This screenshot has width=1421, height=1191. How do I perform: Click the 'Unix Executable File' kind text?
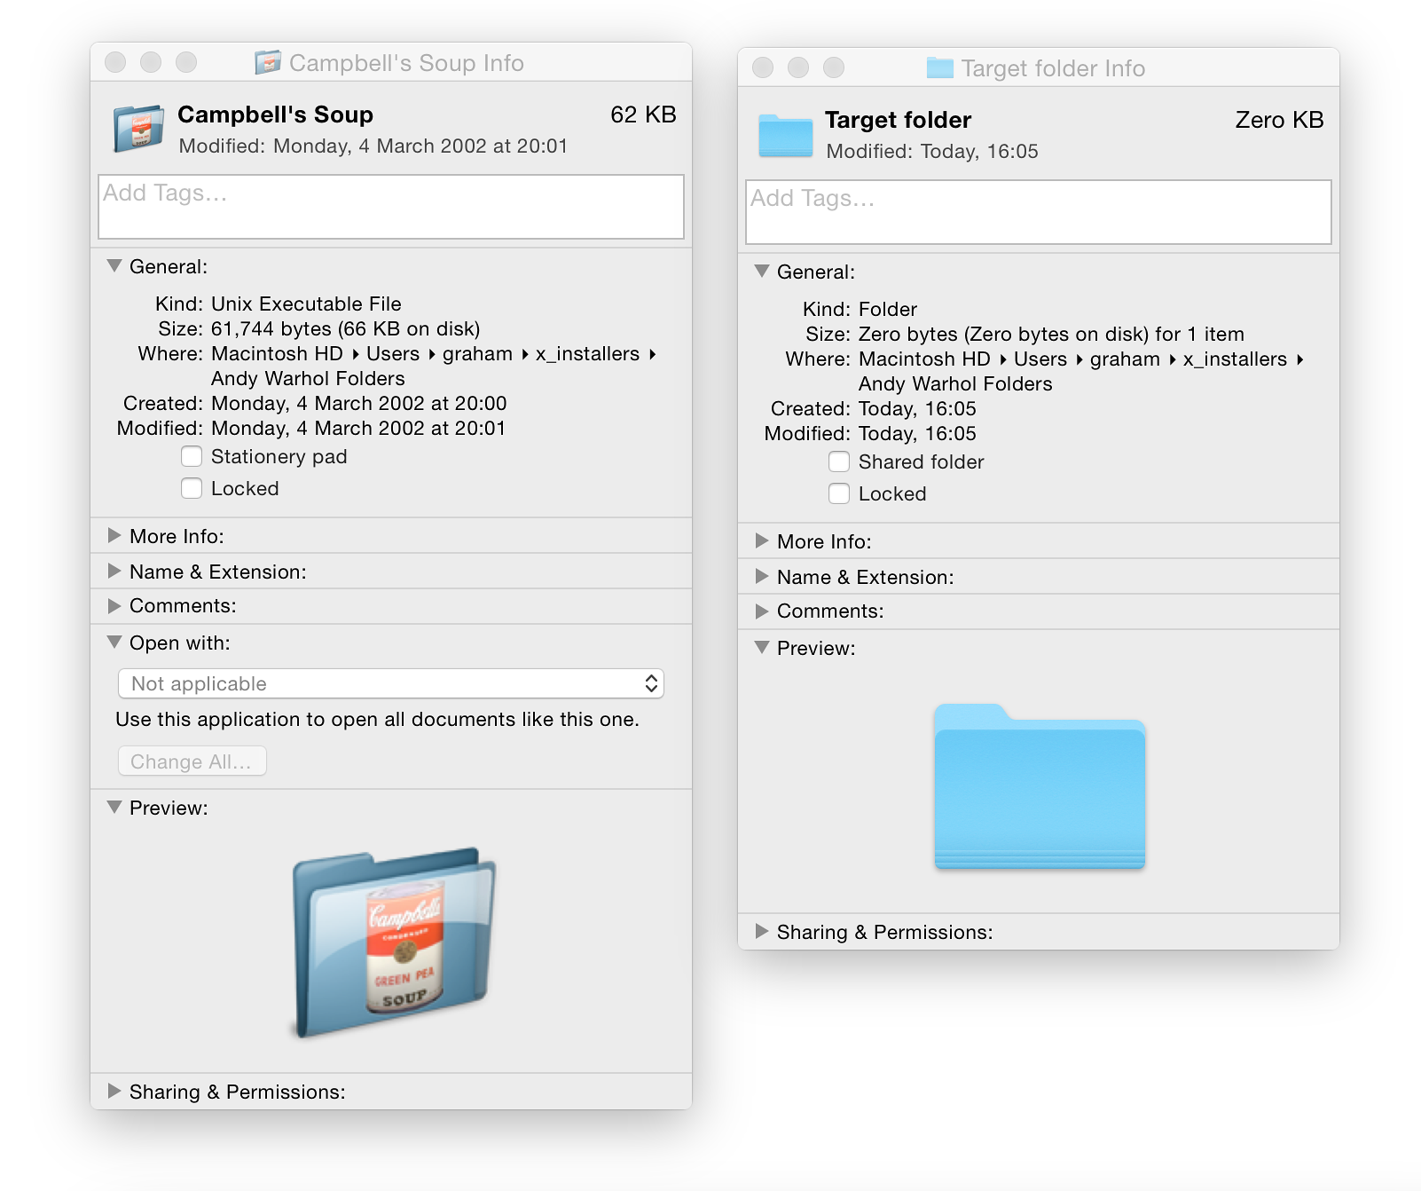[306, 304]
